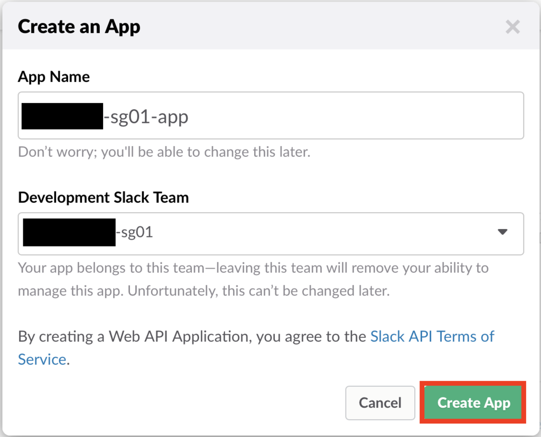The width and height of the screenshot is (541, 437).
Task: Click the App Name field label
Action: coord(54,77)
